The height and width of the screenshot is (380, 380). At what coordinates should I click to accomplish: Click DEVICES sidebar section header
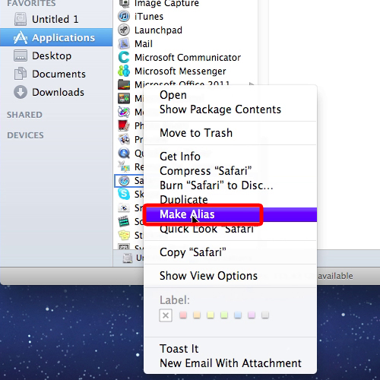pyautogui.click(x=25, y=135)
